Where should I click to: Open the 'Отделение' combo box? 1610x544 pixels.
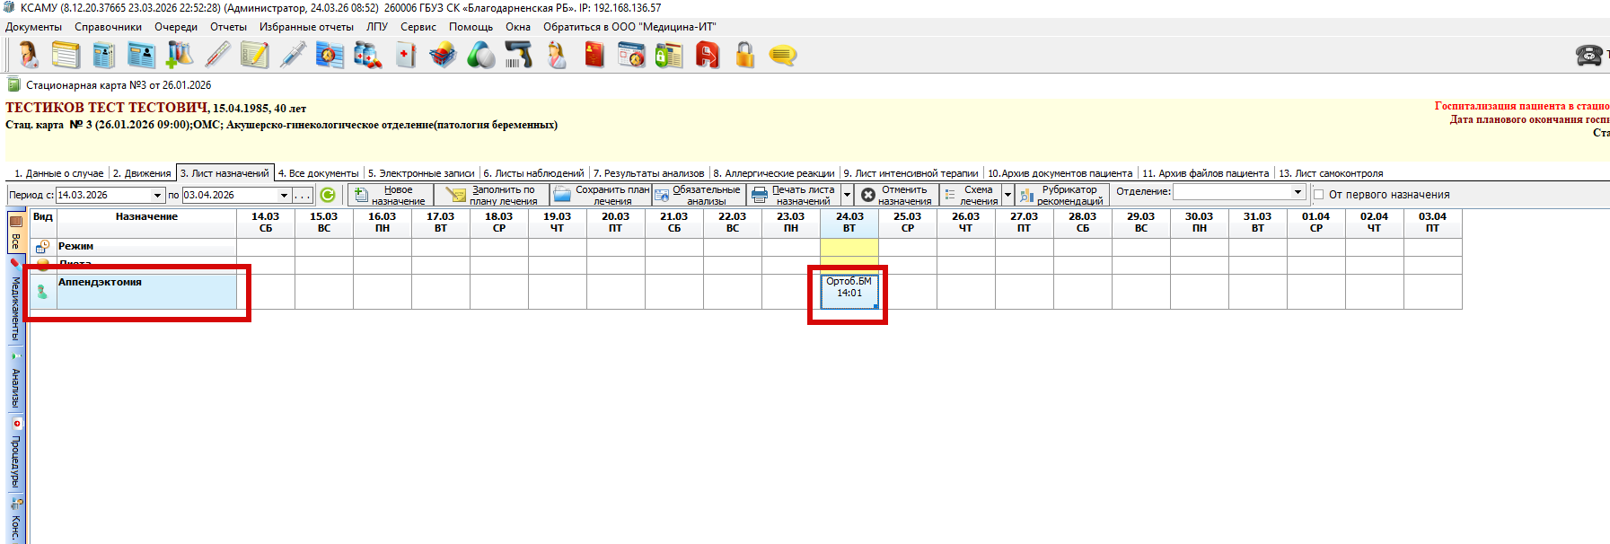(x=1298, y=192)
